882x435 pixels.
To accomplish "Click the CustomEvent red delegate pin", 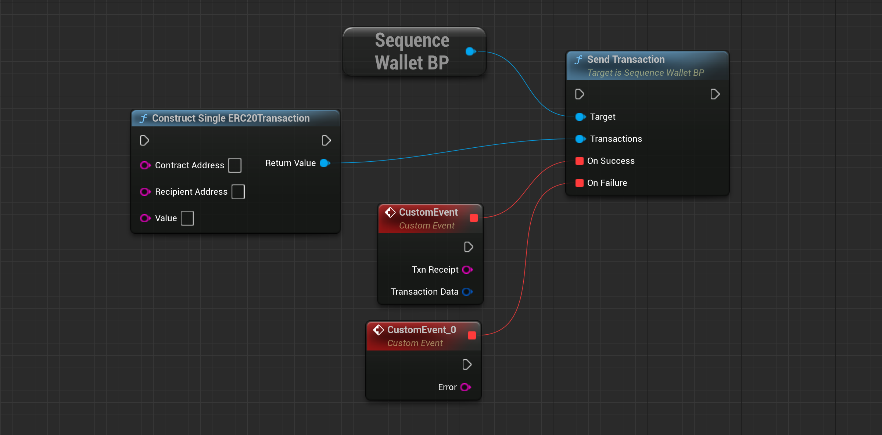I will coord(474,218).
